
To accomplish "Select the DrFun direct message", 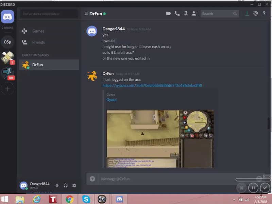I will [x=49, y=65].
